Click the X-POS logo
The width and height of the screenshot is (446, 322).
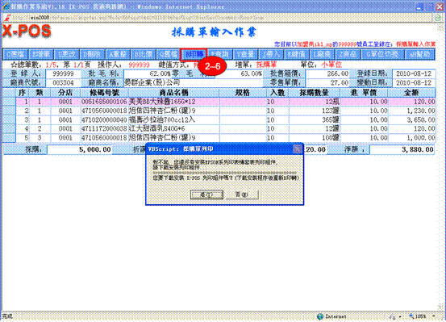[27, 31]
